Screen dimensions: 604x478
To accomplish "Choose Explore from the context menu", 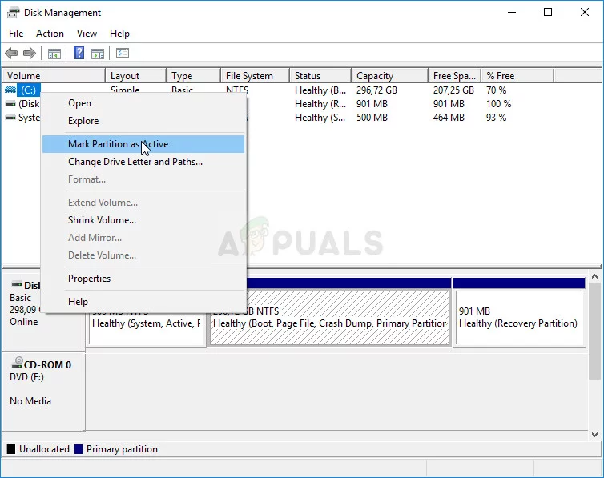I will point(143,121).
